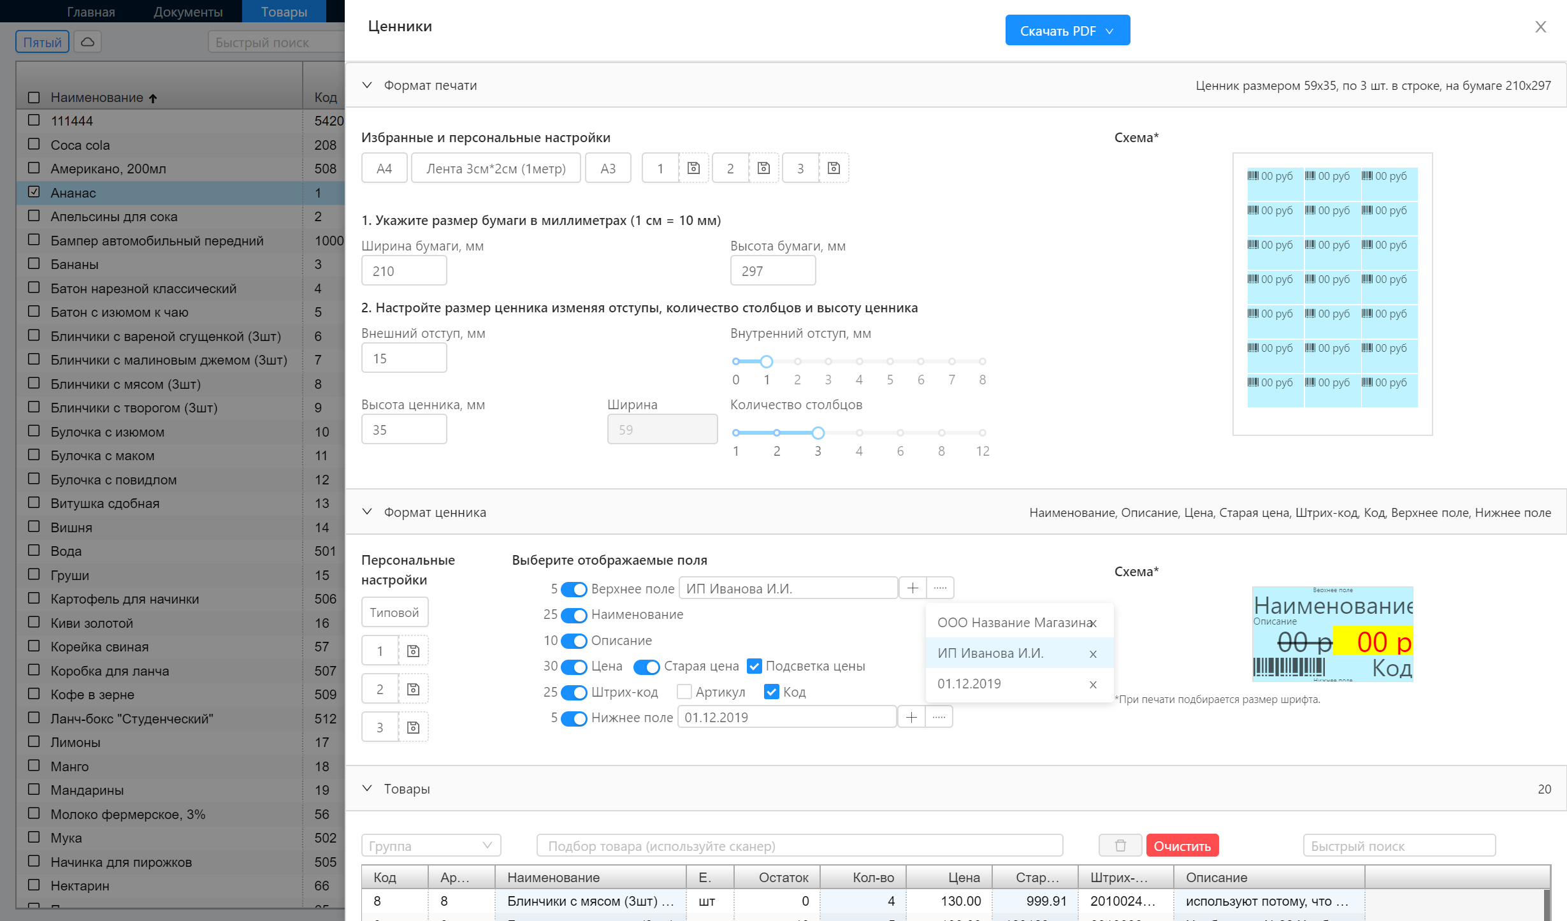Add preset with plus next to Верхнее поле

(x=913, y=588)
